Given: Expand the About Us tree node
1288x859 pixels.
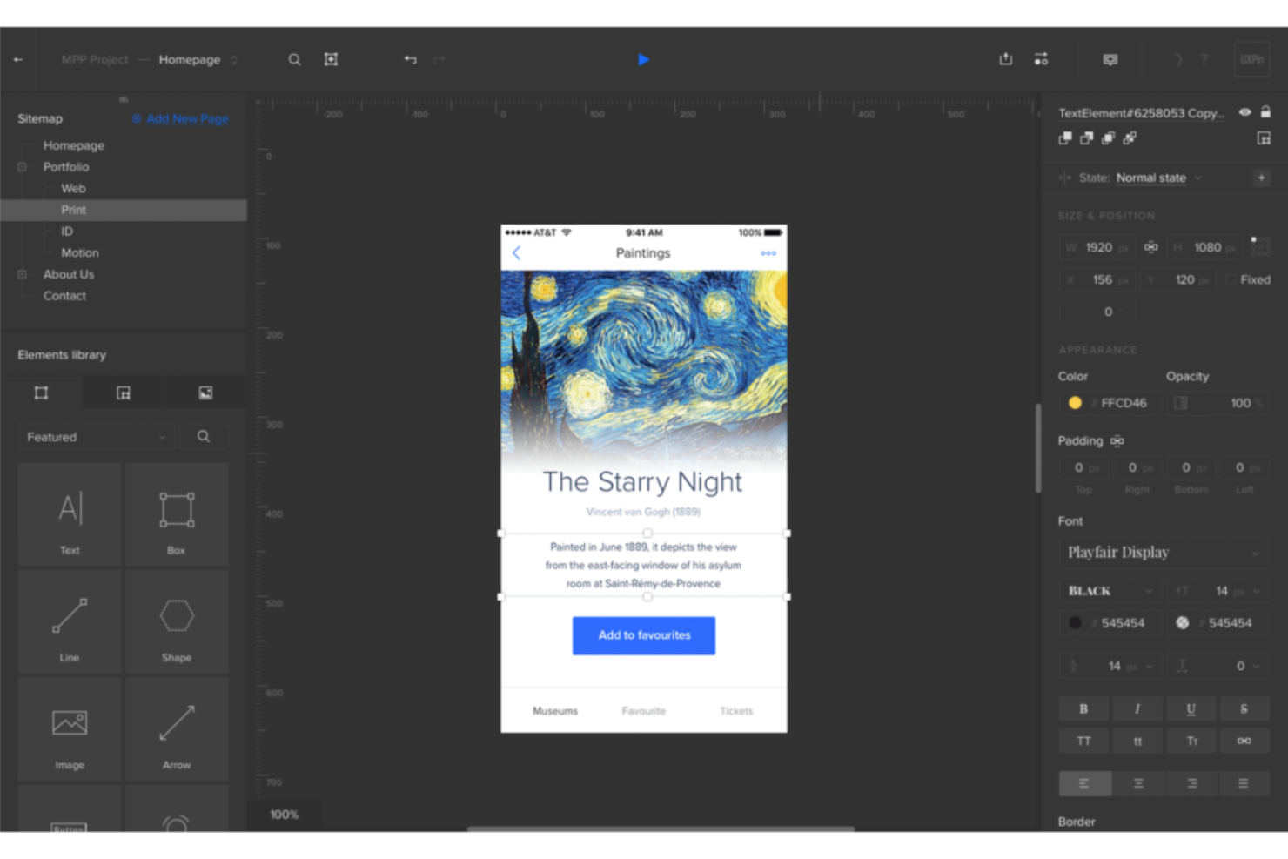Looking at the screenshot, I should click(22, 274).
